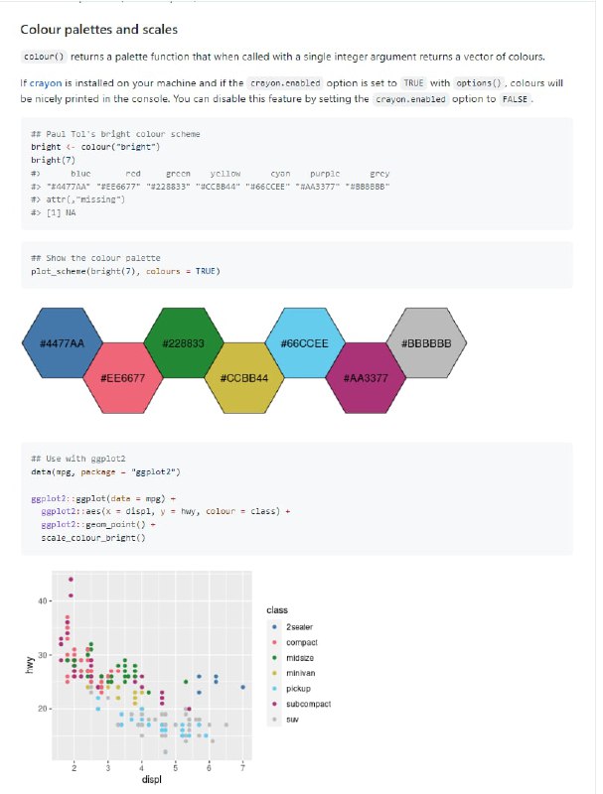Click the pickup legend dot
This screenshot has height=794, width=603.
(x=273, y=689)
